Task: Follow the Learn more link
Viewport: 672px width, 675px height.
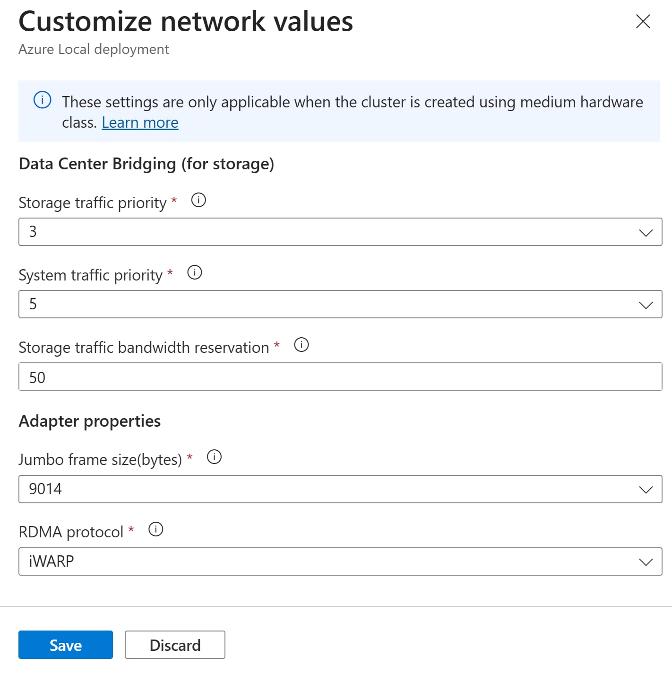Action: pyautogui.click(x=140, y=123)
